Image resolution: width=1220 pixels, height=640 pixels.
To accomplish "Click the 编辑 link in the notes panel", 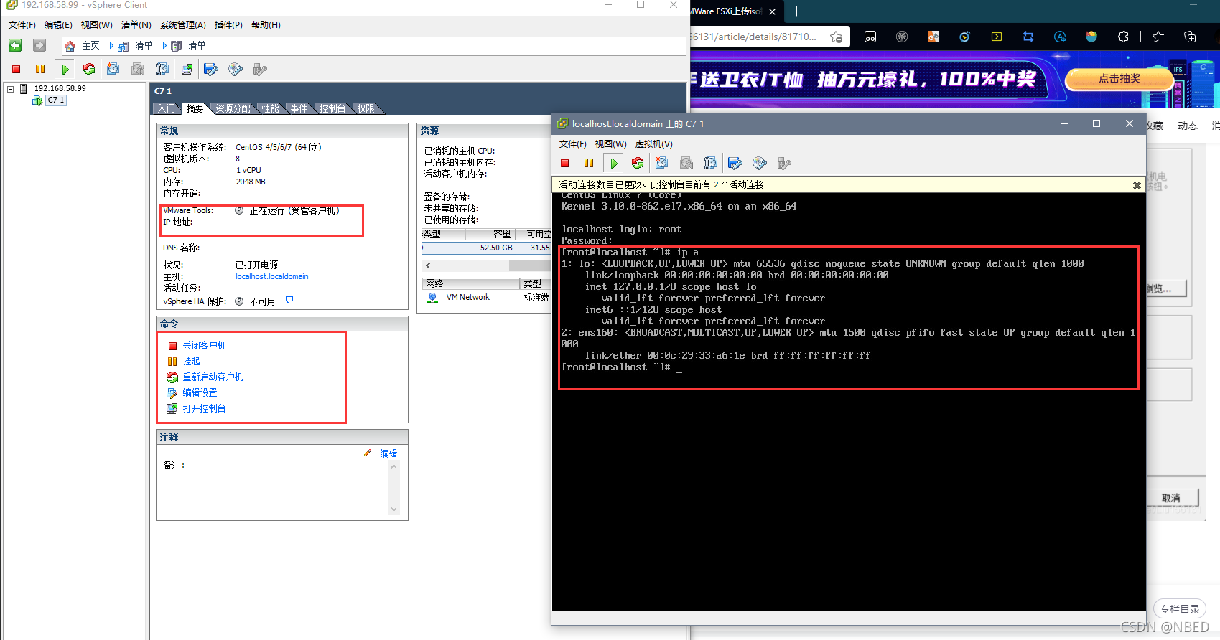I will pos(388,453).
